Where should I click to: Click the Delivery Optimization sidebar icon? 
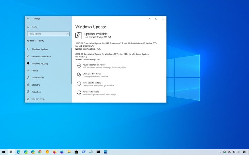[28, 56]
